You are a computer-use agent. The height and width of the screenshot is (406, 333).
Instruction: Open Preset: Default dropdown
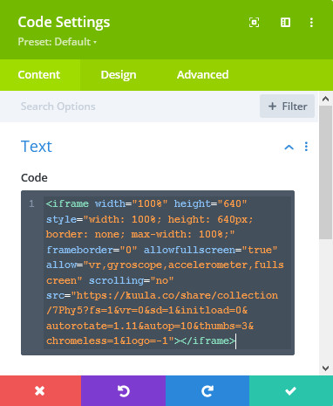click(58, 42)
